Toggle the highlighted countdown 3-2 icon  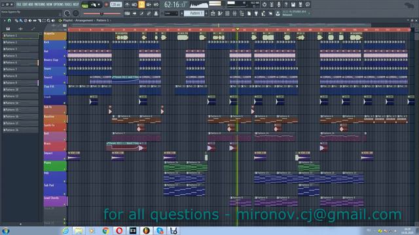click(x=141, y=5)
